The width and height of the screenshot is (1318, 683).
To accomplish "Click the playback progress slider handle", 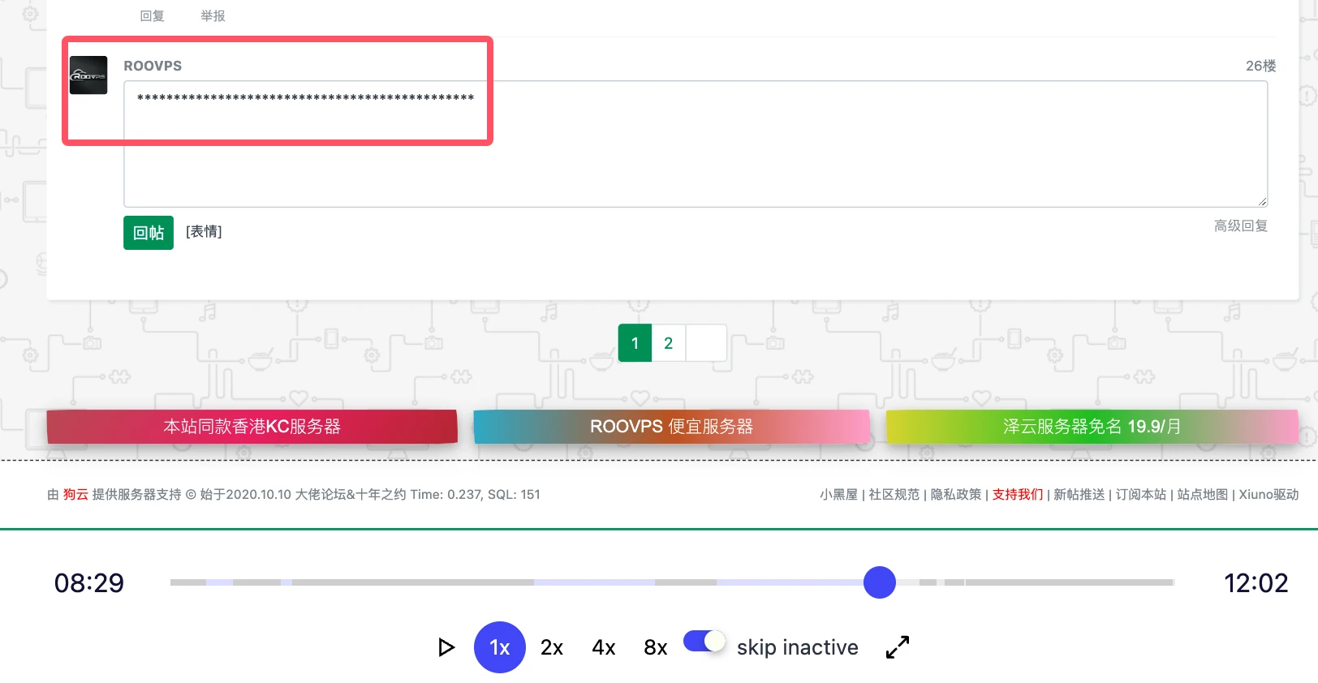I will [879, 582].
